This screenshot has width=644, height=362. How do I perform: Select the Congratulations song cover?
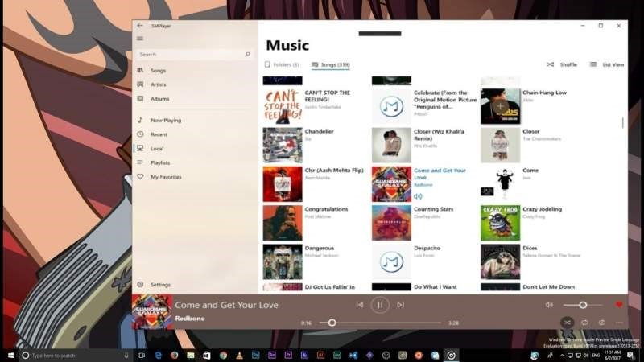point(283,223)
